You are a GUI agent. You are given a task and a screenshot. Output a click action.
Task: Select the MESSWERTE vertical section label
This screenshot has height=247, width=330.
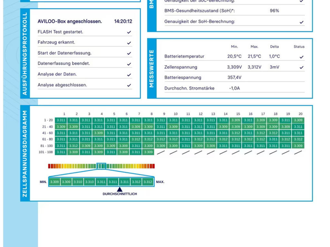pos(152,69)
